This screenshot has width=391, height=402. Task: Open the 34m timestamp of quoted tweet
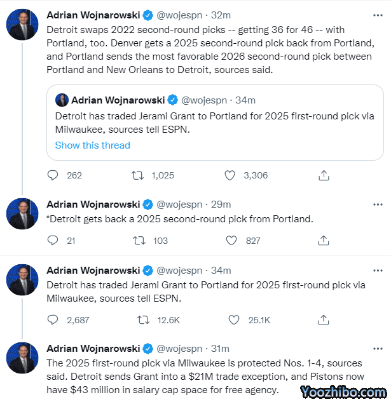click(x=245, y=100)
